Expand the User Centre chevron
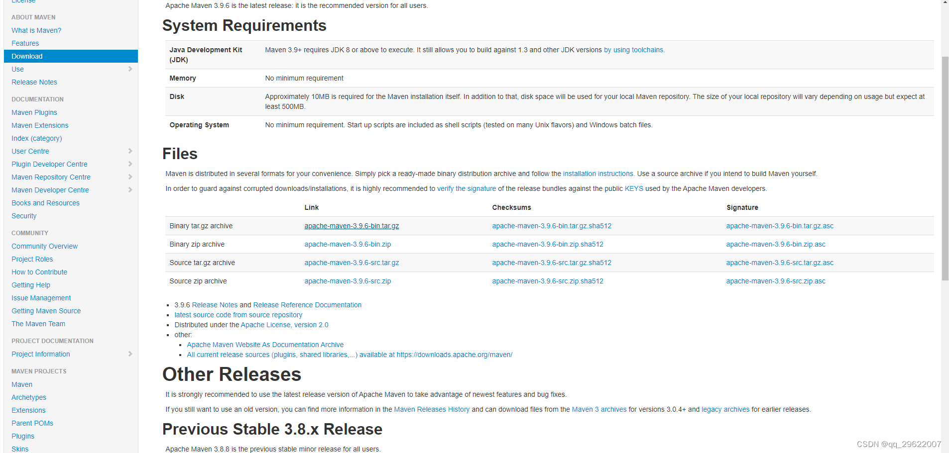 [x=130, y=151]
